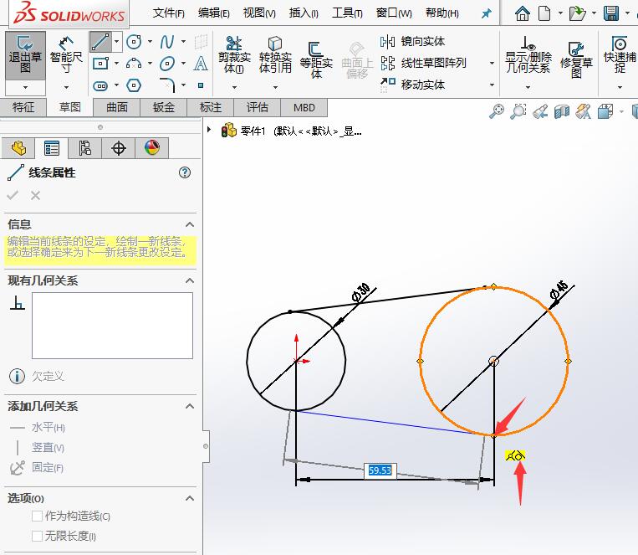Switch to the 曲面 (Surfaces) tab
The image size is (638, 555).
point(117,107)
